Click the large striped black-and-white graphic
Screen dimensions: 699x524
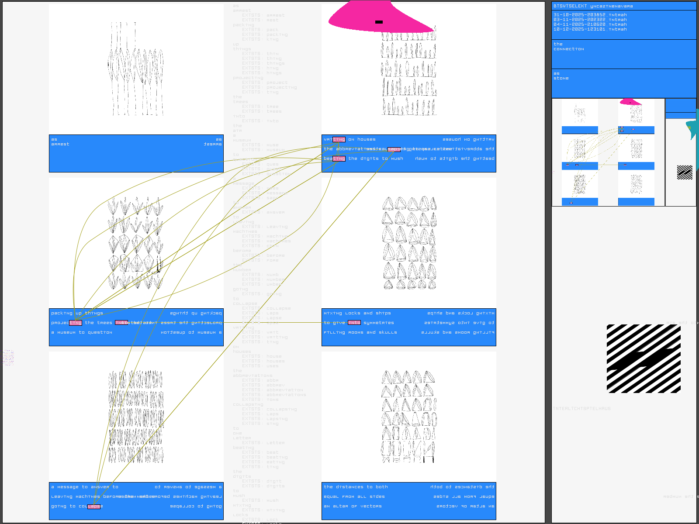[644, 359]
